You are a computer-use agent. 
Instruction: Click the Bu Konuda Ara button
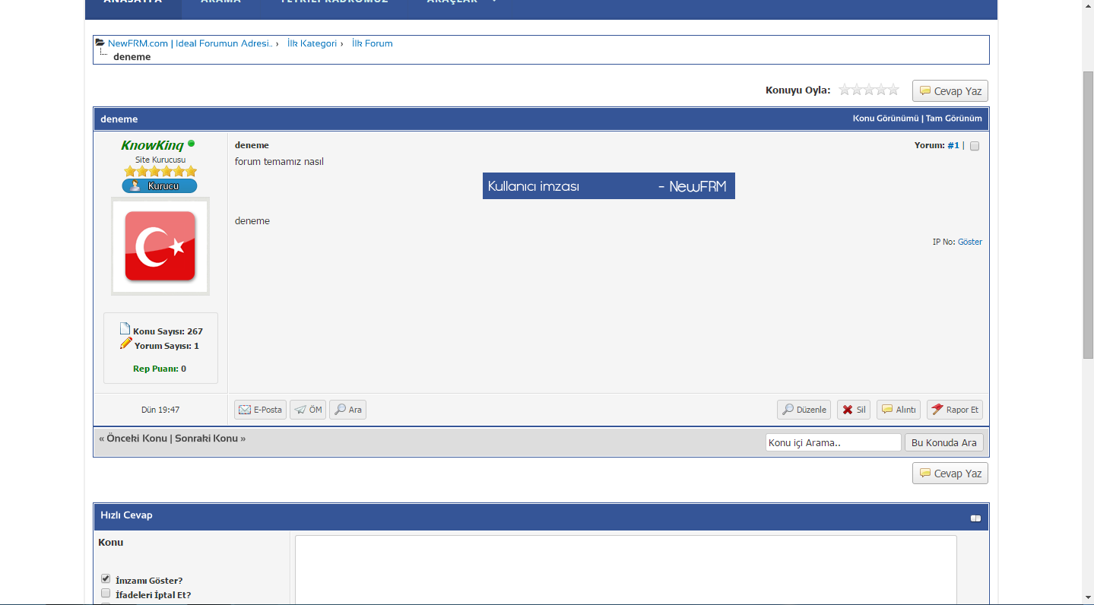point(943,442)
